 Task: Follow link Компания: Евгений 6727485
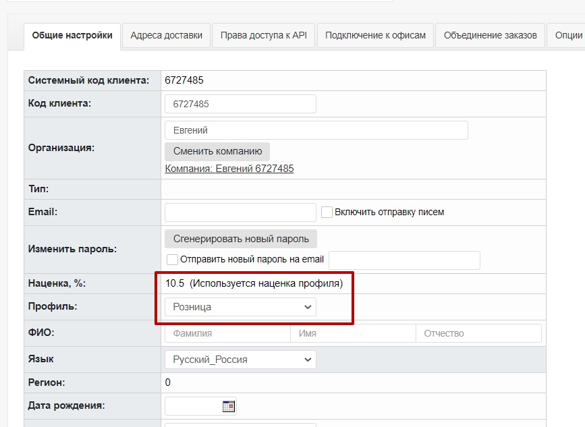point(229,169)
